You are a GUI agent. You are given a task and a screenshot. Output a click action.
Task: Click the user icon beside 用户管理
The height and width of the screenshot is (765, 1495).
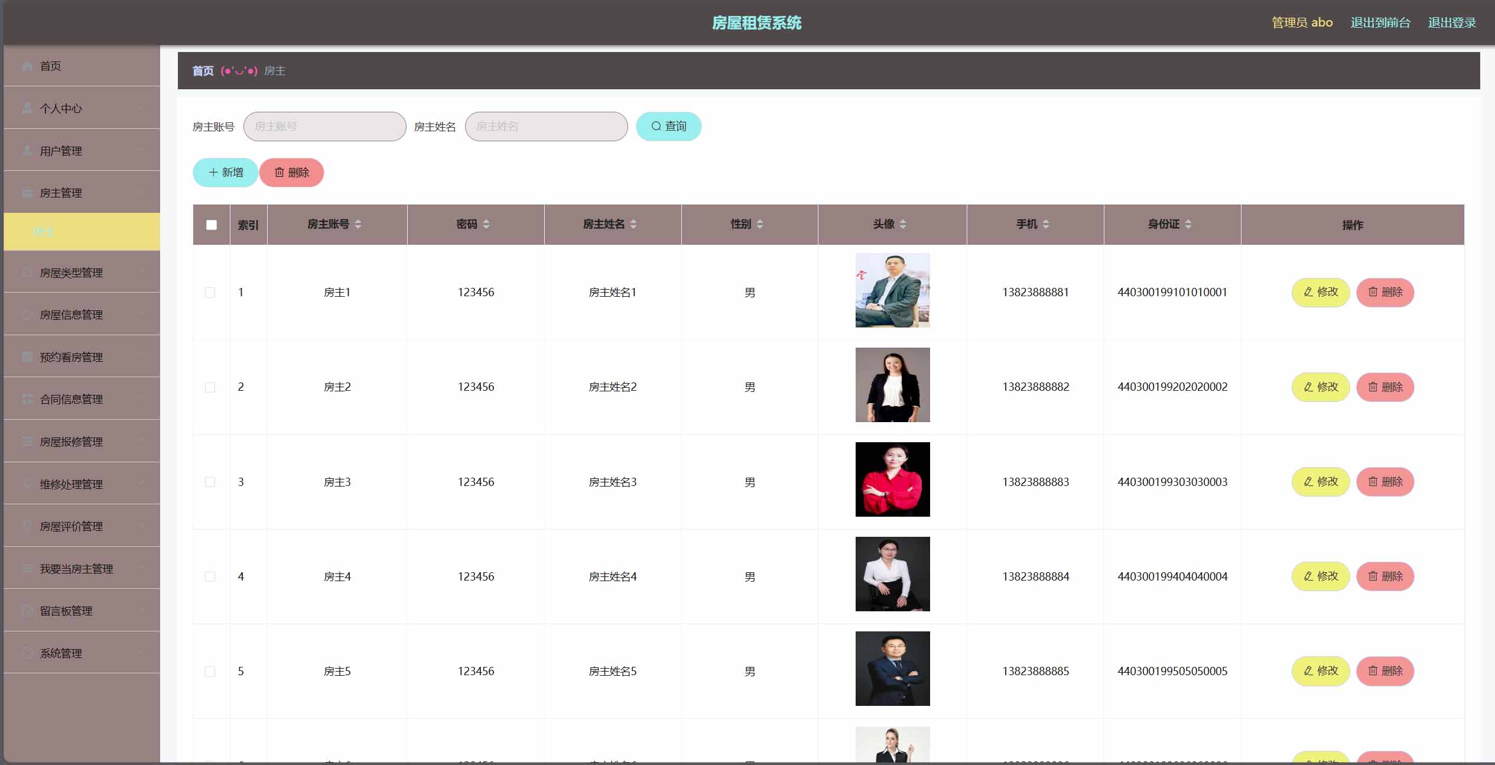tap(27, 151)
